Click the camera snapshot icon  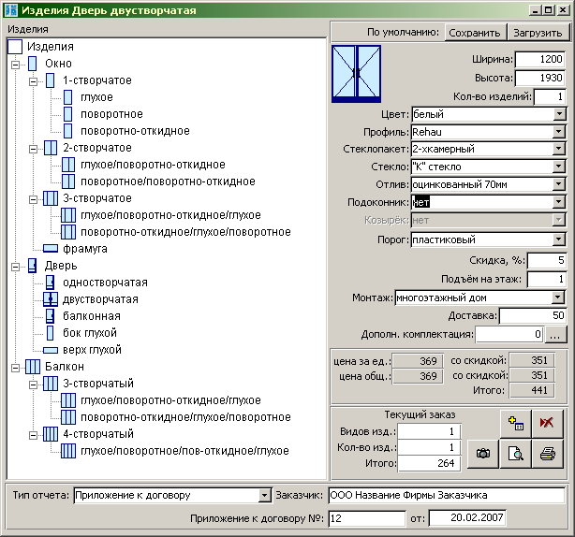pos(483,454)
